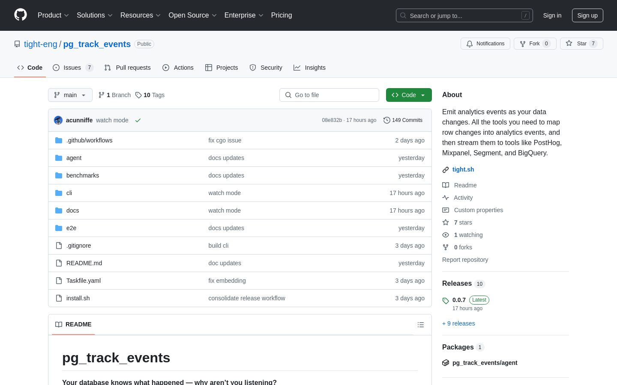Open the 10 Tags link
This screenshot has height=385, width=617.
[150, 95]
